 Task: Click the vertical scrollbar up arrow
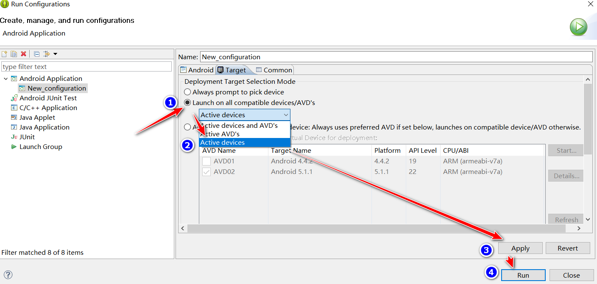point(588,80)
